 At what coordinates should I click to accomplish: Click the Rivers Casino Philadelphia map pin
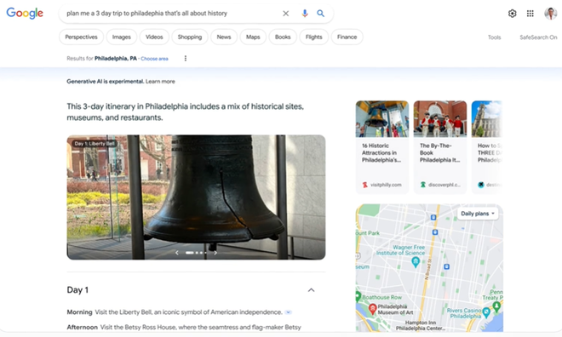[x=486, y=312]
